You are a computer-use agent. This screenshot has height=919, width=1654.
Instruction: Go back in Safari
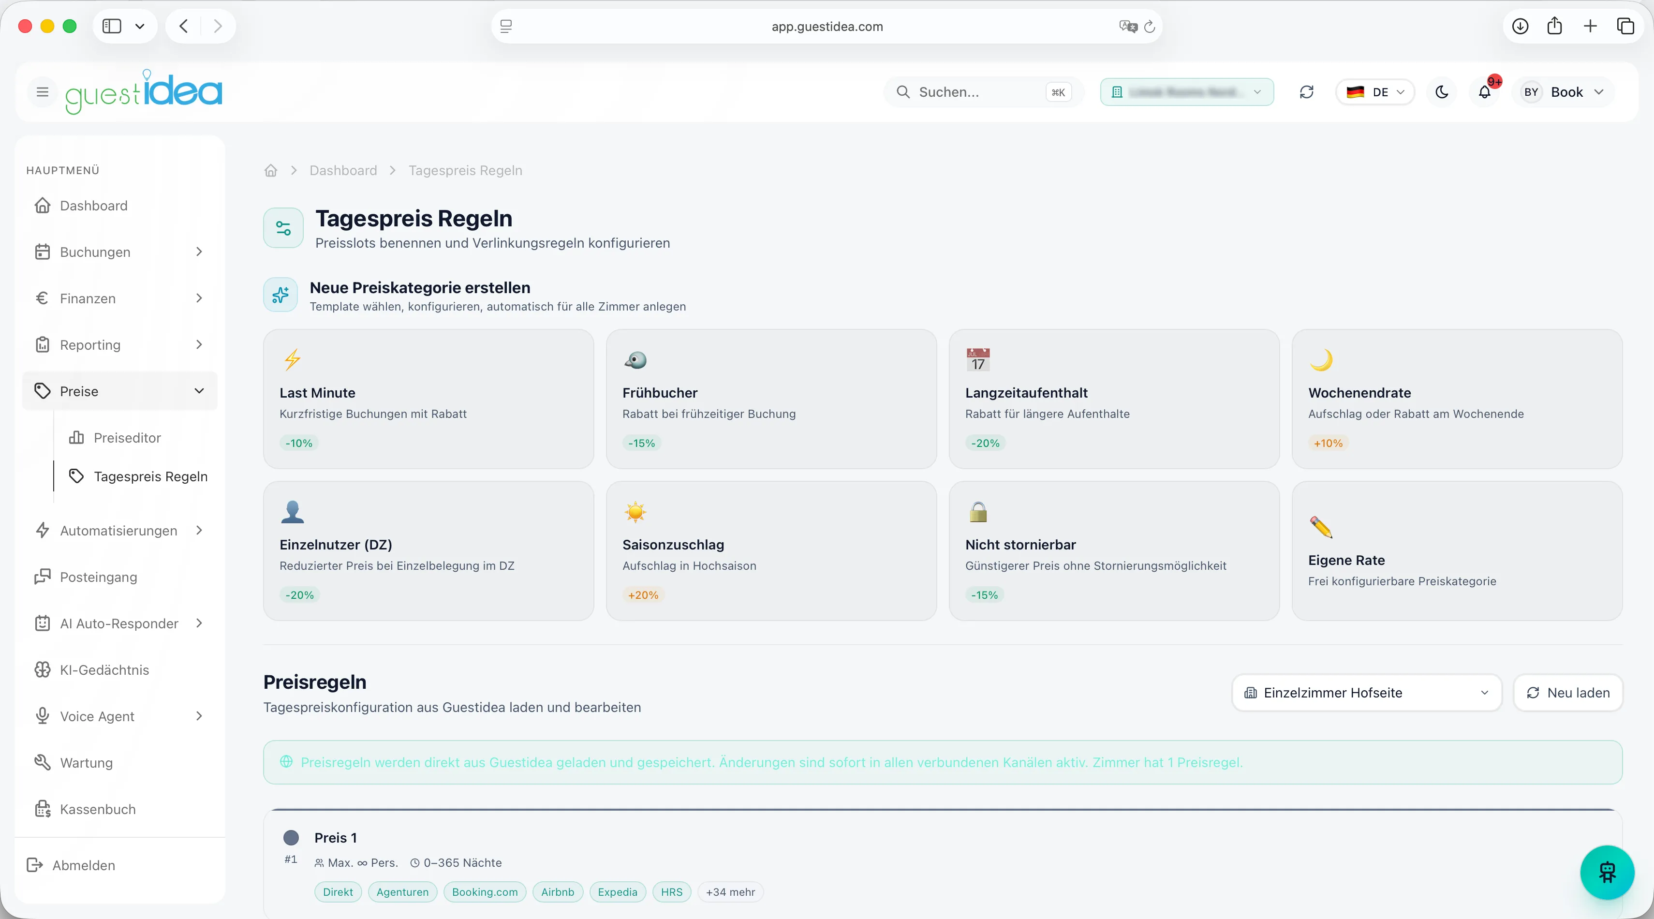tap(184, 26)
